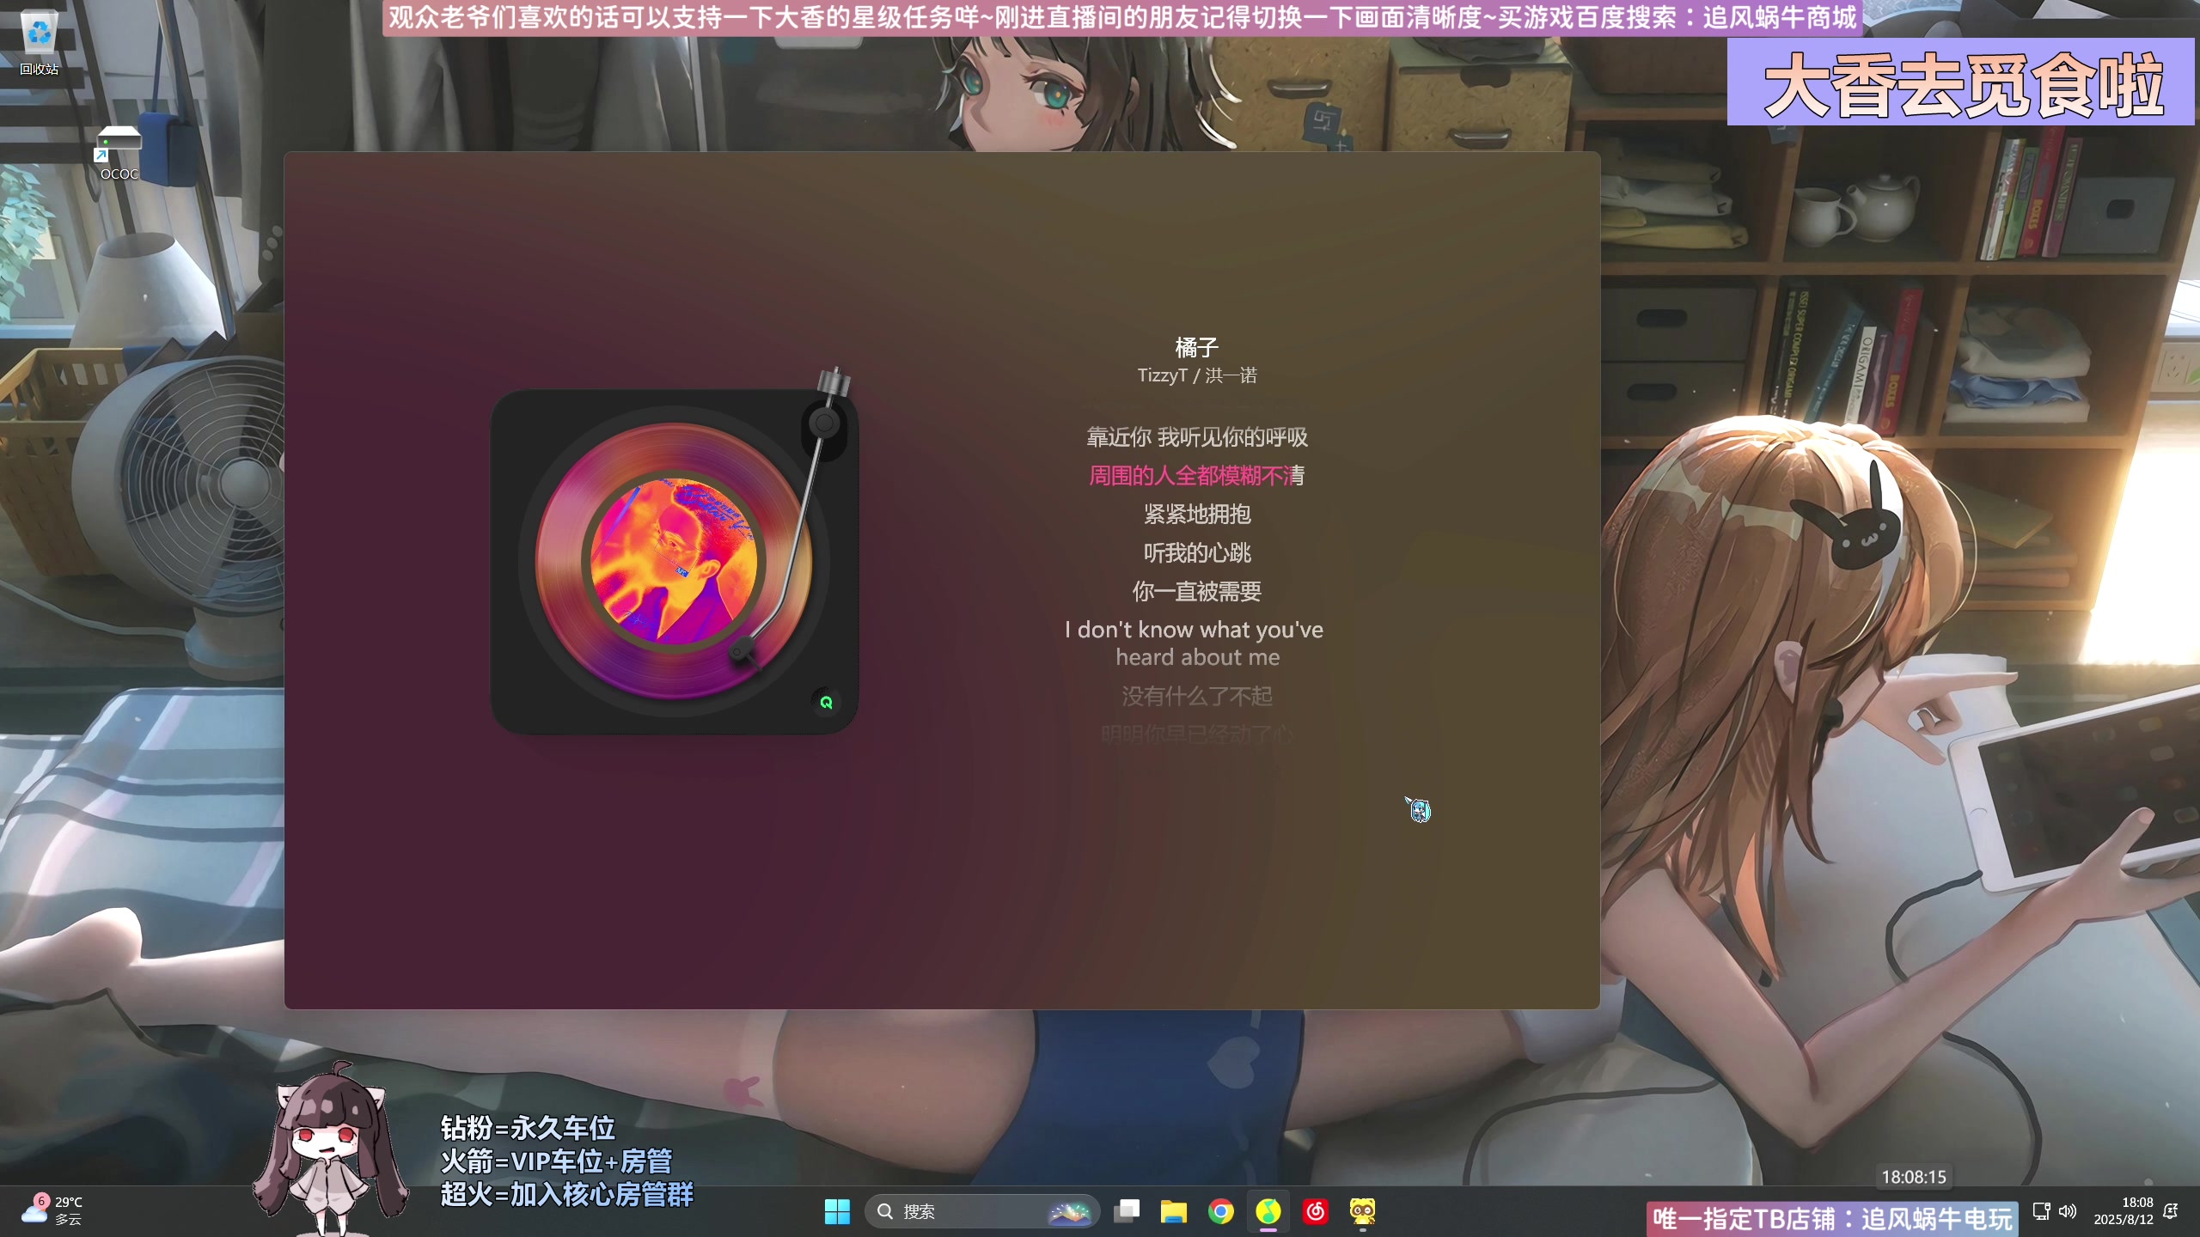Click the artist name TizzyT

(1162, 375)
